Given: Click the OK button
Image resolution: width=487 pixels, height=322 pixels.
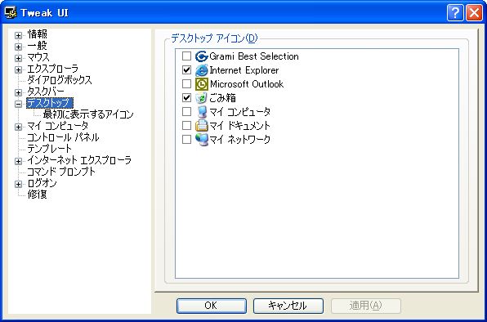Looking at the screenshot, I should (x=212, y=306).
